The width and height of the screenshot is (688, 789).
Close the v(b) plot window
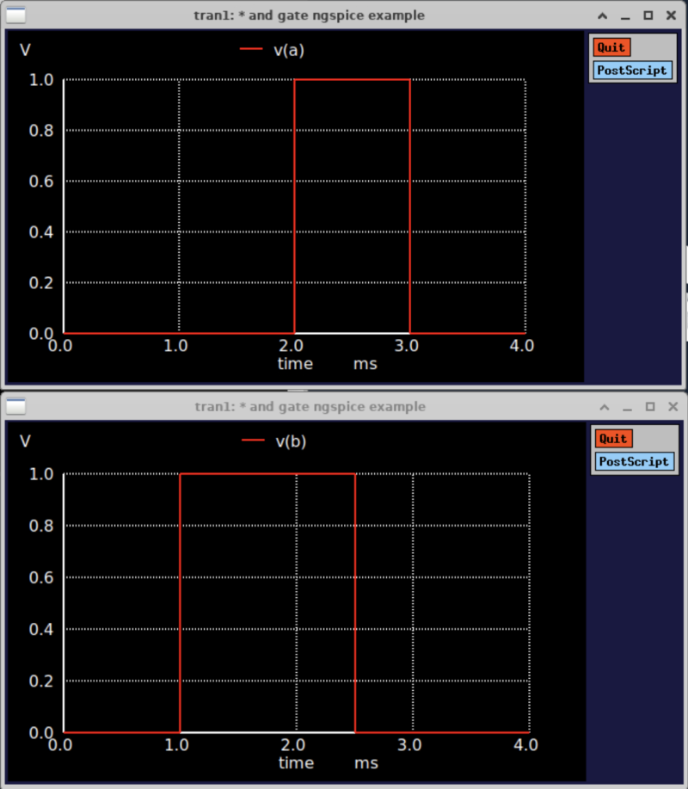click(673, 406)
